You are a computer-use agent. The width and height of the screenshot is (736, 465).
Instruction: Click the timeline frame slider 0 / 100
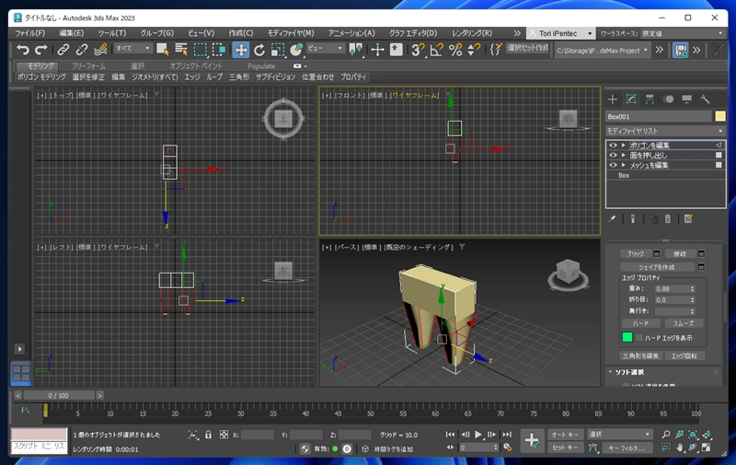click(59, 396)
